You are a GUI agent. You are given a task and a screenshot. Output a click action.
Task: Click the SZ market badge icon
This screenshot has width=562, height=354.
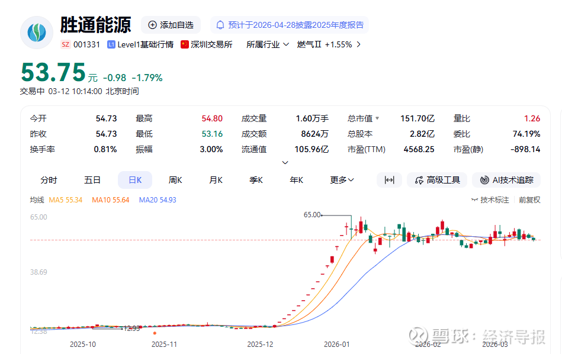click(x=65, y=44)
